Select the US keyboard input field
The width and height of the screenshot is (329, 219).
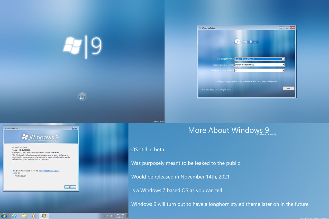(257, 70)
